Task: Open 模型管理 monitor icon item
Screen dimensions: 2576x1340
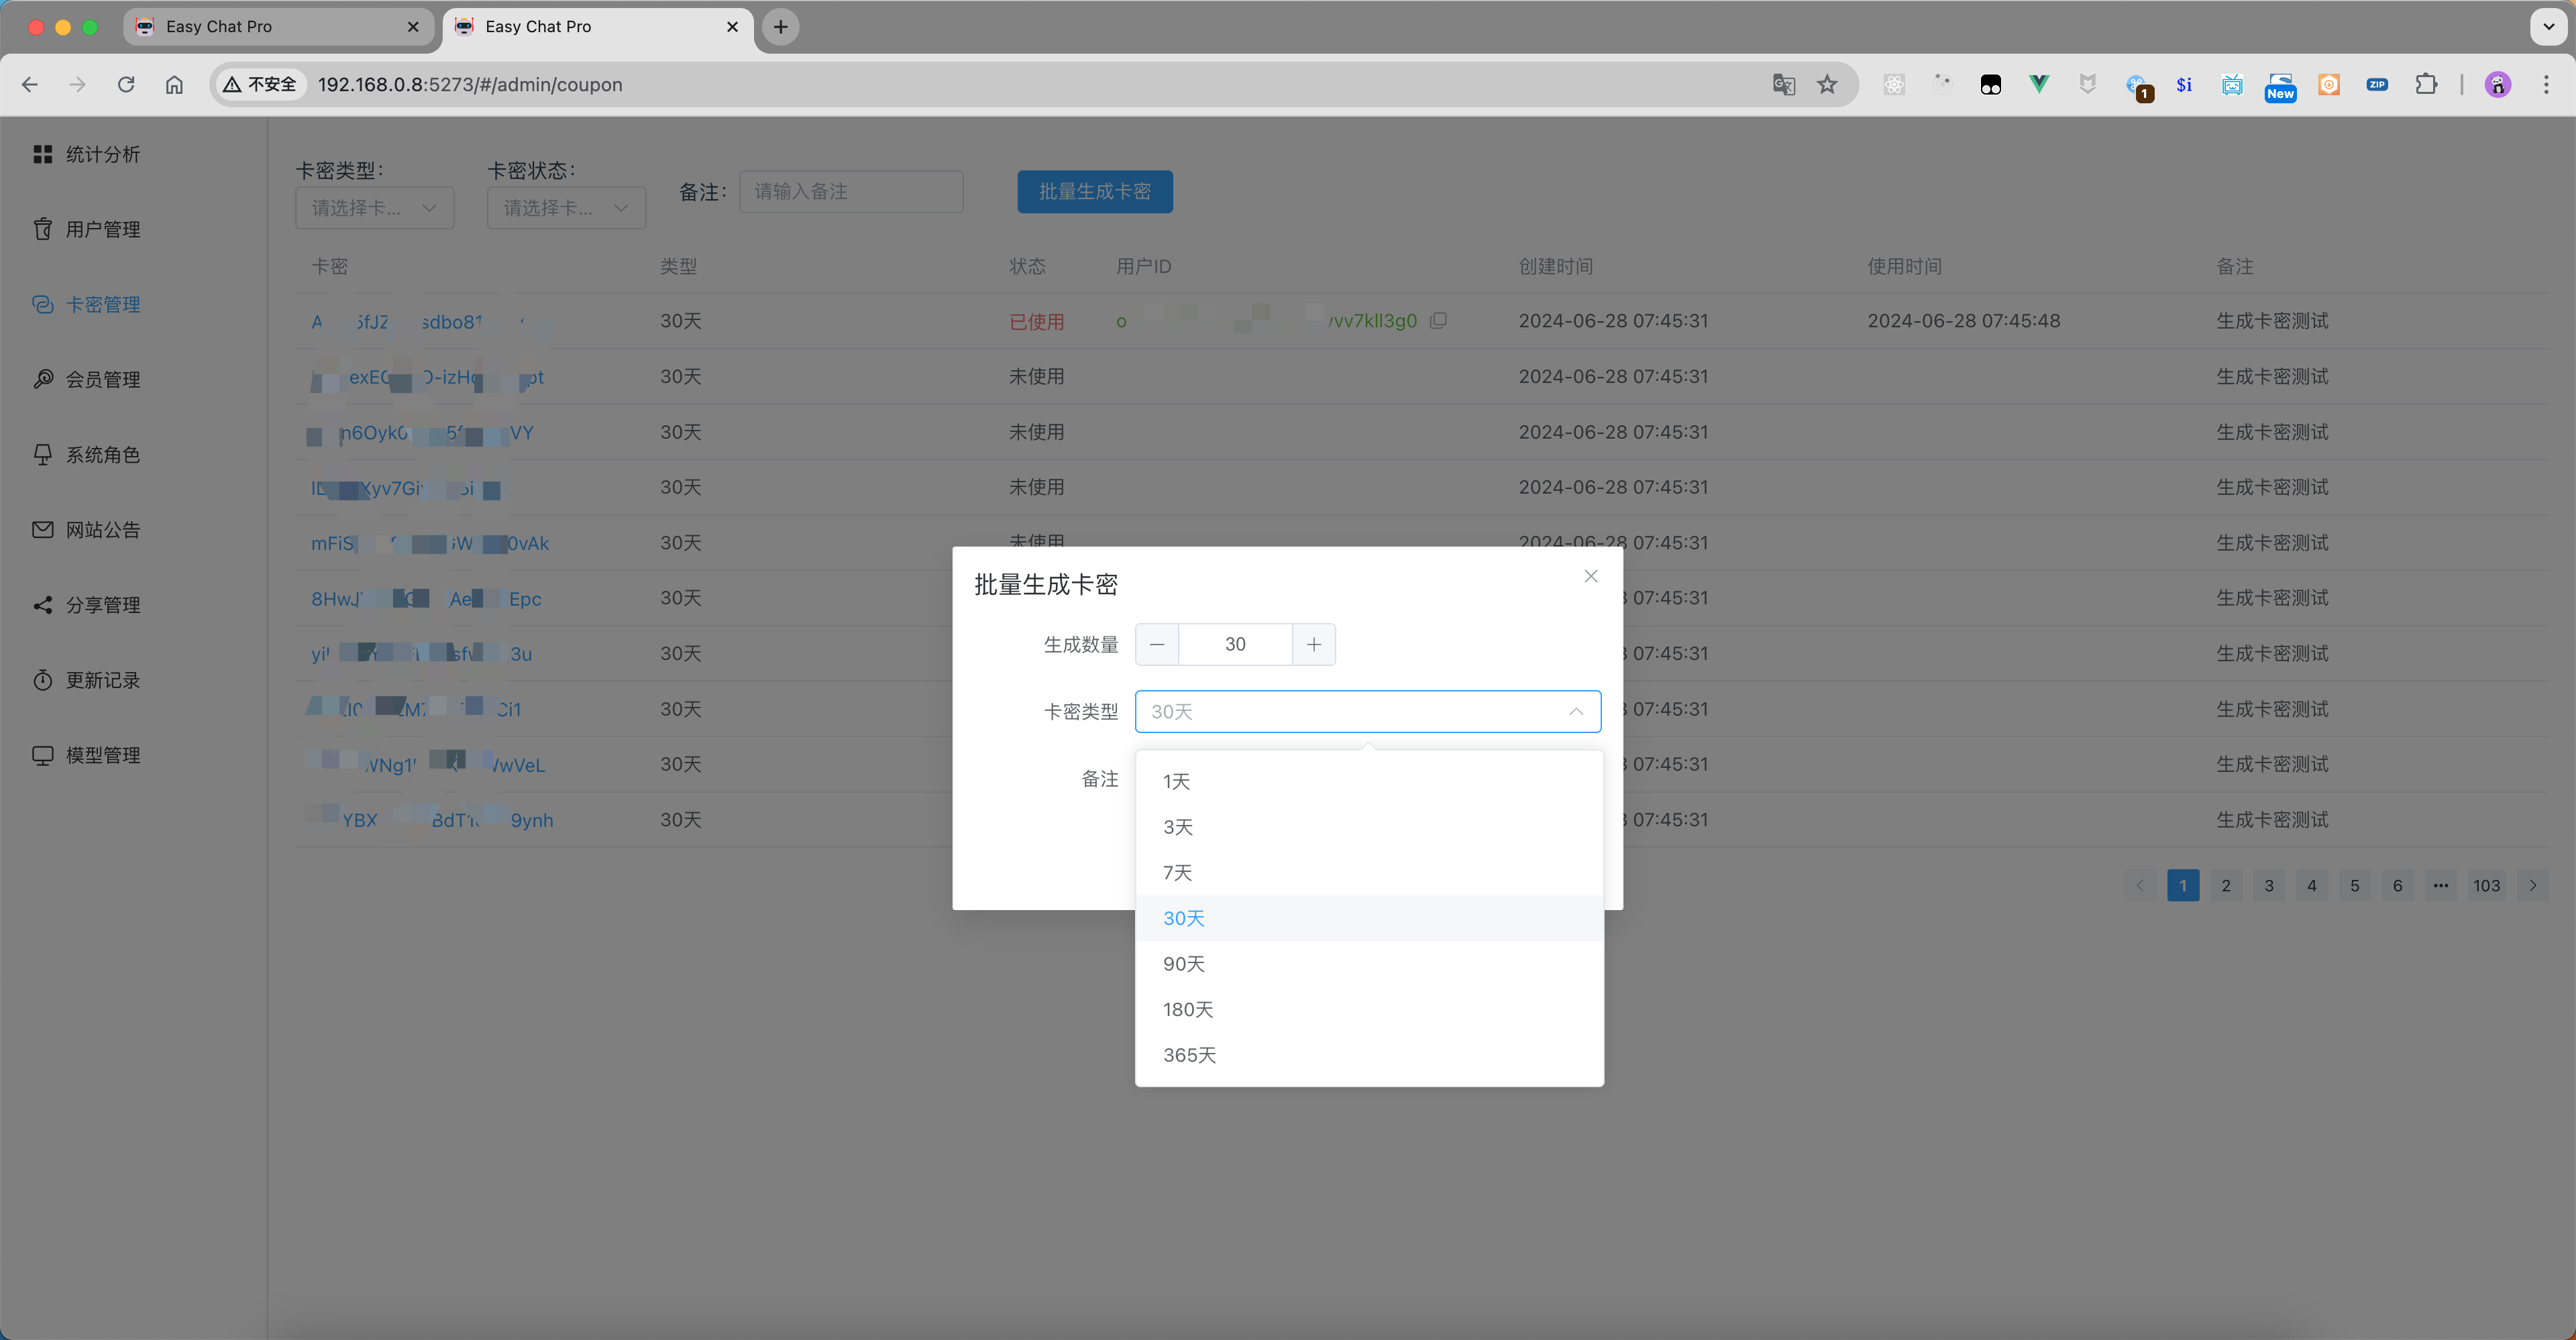Action: 102,755
